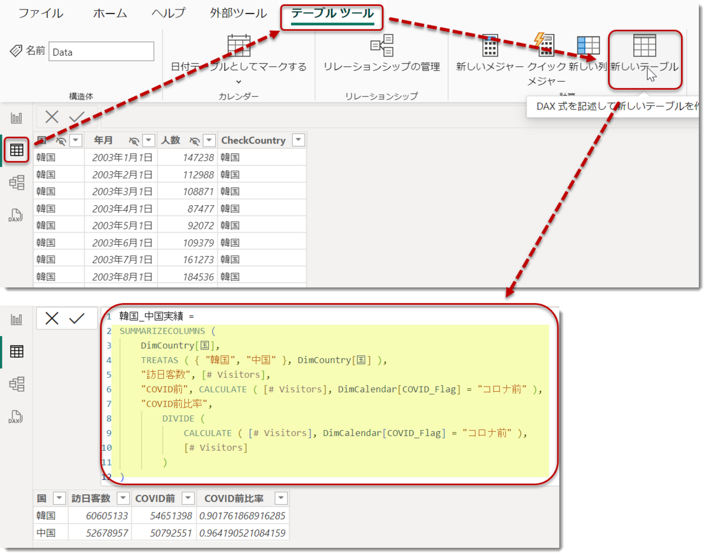Toggle hidden eye icon on 国 column
Image resolution: width=707 pixels, height=556 pixels.
[x=60, y=141]
